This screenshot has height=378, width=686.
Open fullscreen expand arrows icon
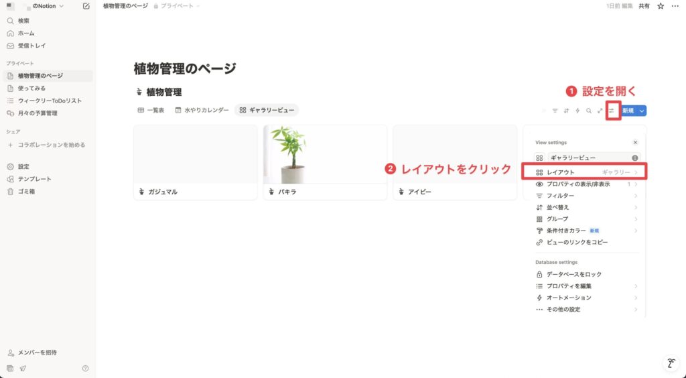coord(600,111)
